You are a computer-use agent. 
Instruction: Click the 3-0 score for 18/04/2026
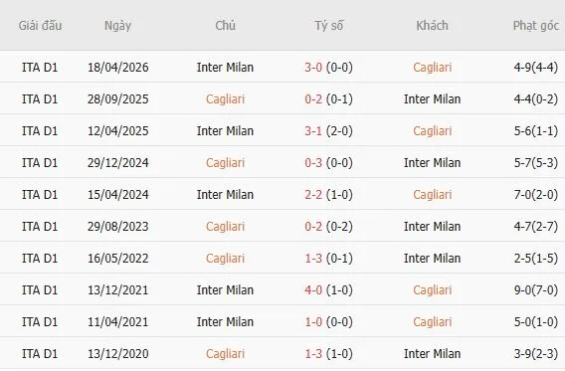click(x=313, y=68)
